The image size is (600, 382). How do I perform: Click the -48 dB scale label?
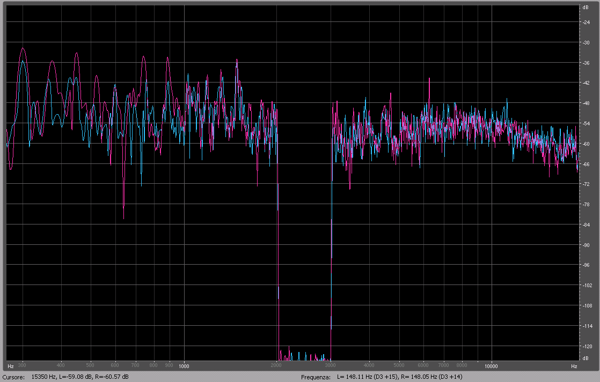click(586, 103)
